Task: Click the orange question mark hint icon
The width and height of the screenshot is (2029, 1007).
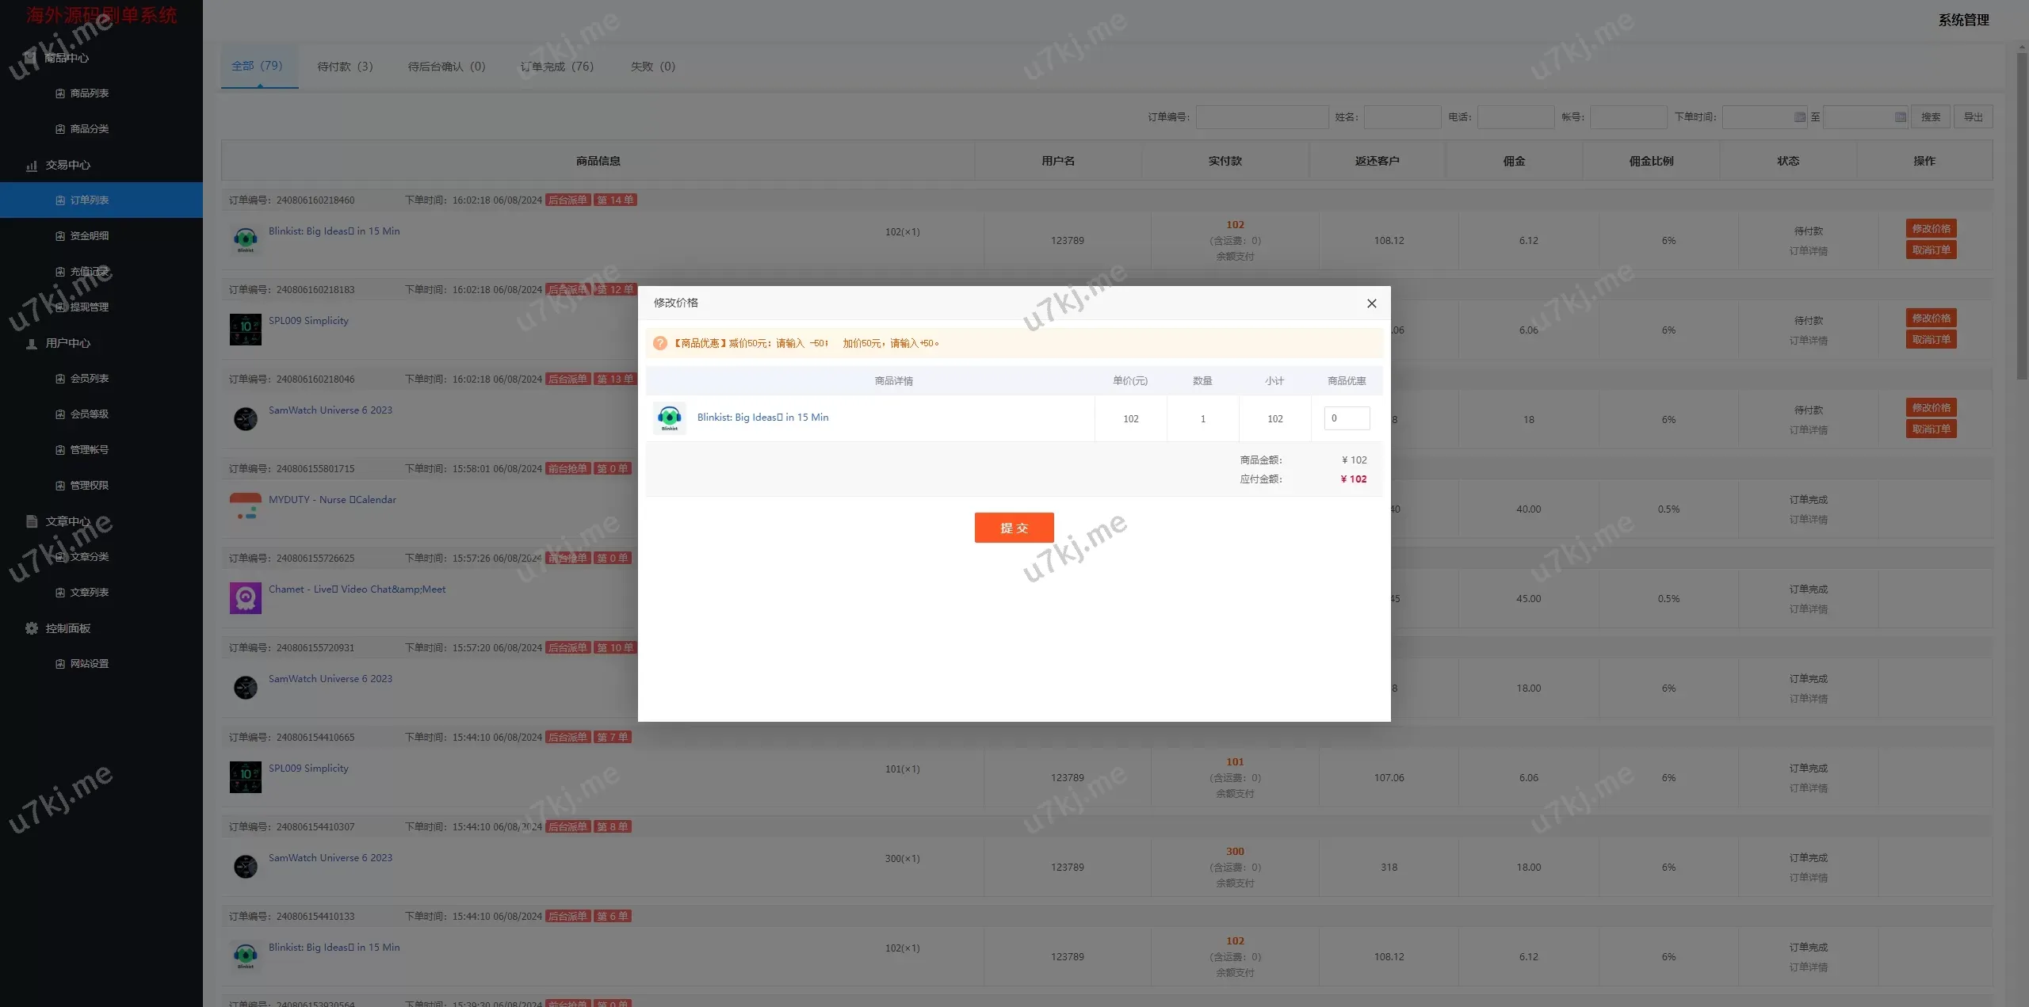Action: pyautogui.click(x=659, y=343)
